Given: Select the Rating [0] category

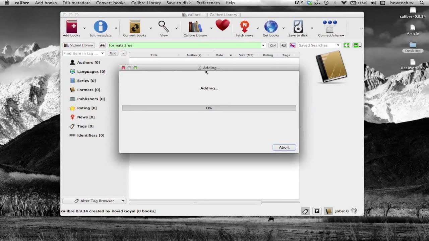Looking at the screenshot, I should click(83, 108).
